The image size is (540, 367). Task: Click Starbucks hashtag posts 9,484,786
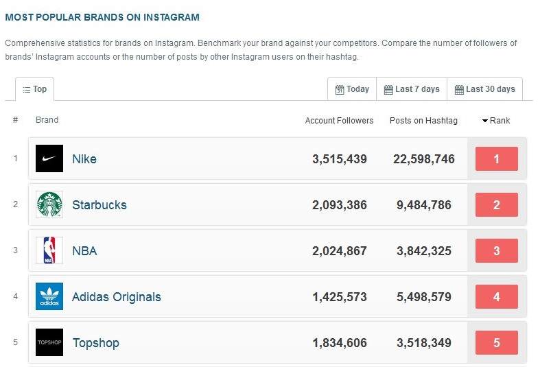424,205
